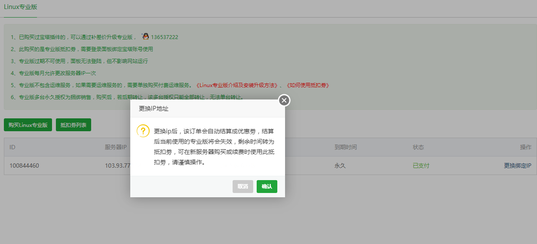Screen dimensions: 537x244
Task: Click the 服务器IP column header
Action: click(116, 147)
